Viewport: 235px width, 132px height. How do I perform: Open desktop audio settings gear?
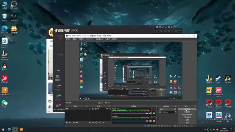coord(154,121)
